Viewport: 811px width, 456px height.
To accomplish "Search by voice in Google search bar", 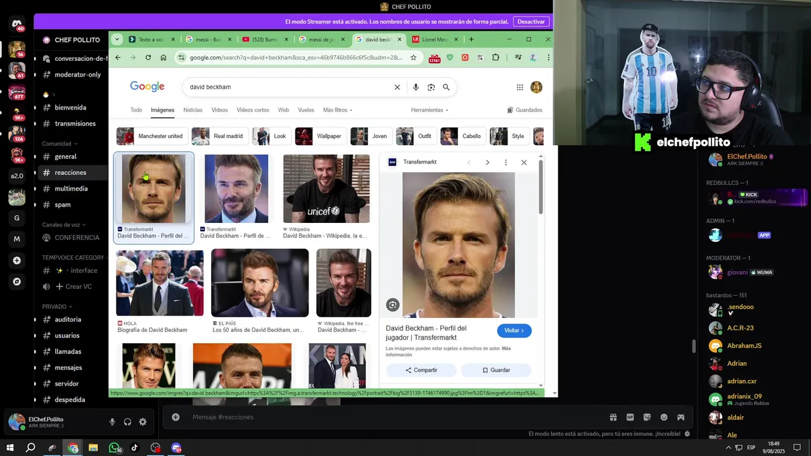I will [416, 87].
